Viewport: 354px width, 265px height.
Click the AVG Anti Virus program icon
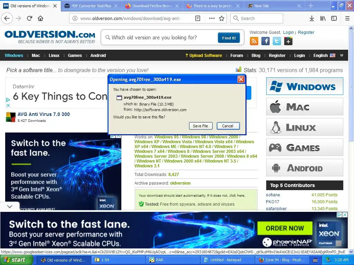(11, 117)
